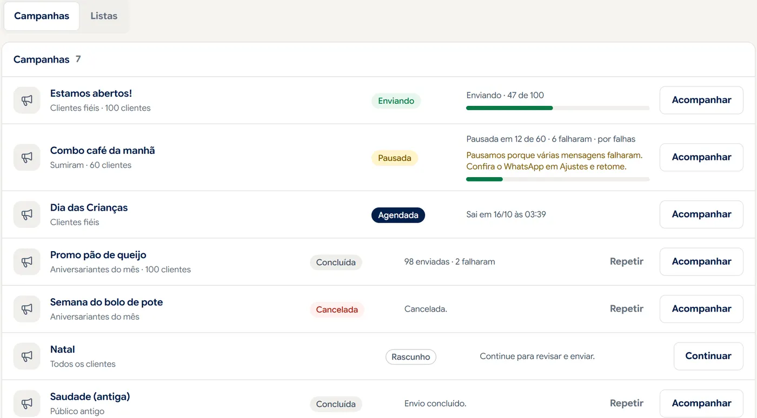Select the Campanhas tab

(42, 16)
